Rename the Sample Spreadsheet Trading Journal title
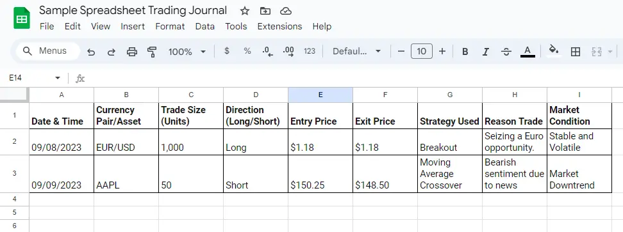The image size is (623, 232). pos(133,11)
